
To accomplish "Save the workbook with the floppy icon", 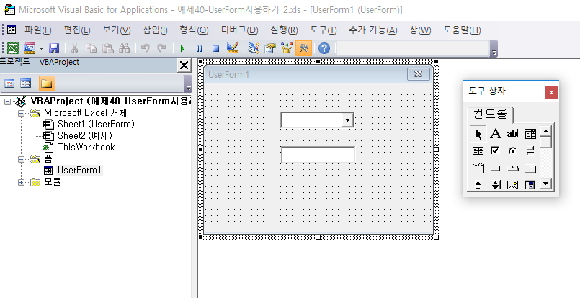I will point(54,48).
